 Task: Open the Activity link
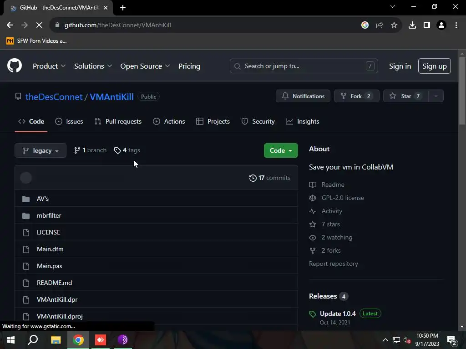click(326, 211)
